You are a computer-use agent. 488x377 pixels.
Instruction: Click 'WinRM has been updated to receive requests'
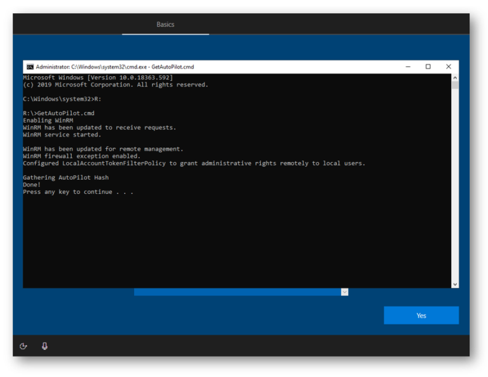pos(99,127)
